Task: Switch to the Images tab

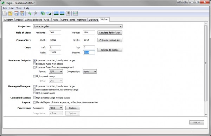Action: (19, 20)
